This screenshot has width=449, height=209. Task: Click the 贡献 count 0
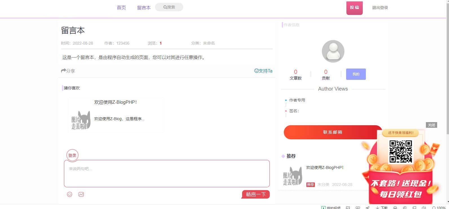coord(326,72)
